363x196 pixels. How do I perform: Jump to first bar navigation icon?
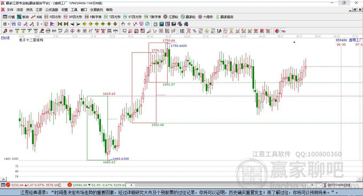(x=60, y=24)
